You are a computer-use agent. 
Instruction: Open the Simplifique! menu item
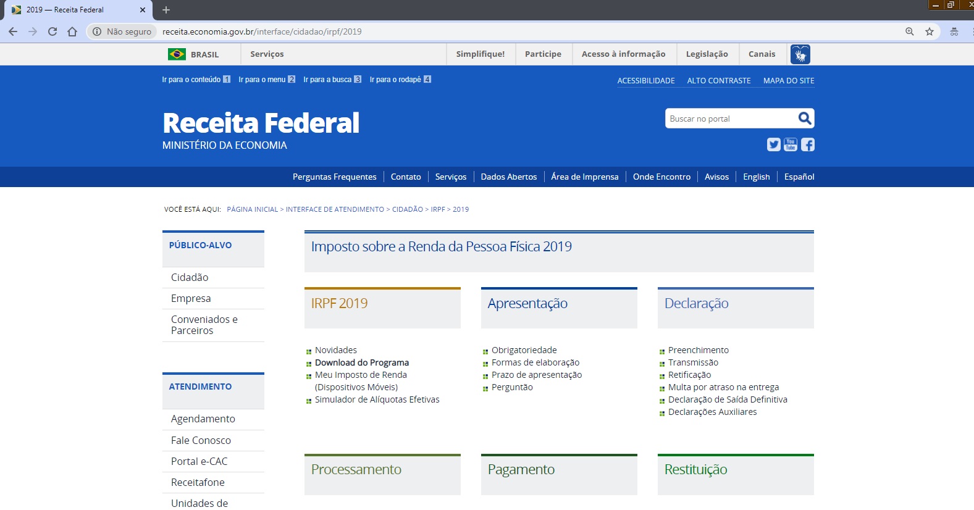(481, 54)
